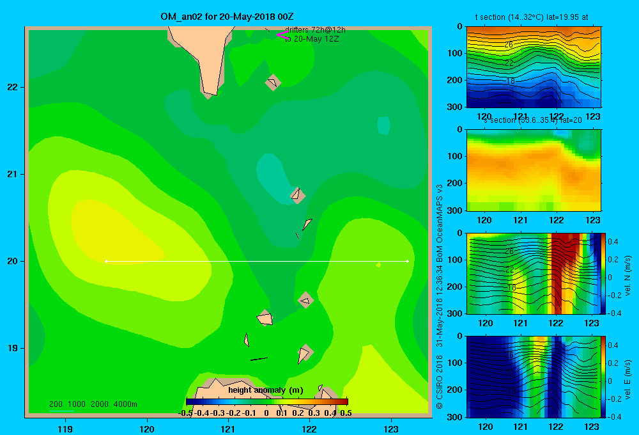Viewport: 639px width, 435px height.
Task: Click the '200 1000 2000 4000m' bathymetry legend
Action: click(x=93, y=404)
